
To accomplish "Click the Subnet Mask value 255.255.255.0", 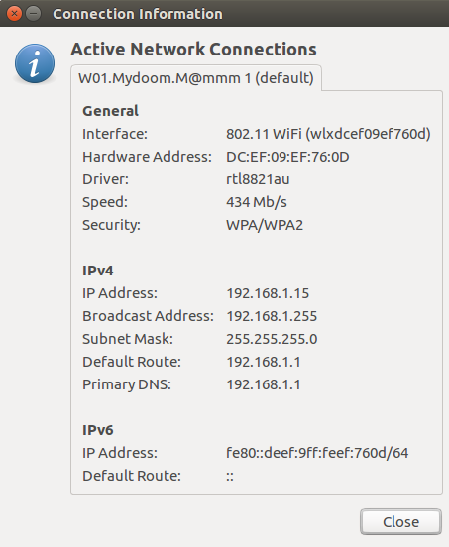I will click(x=272, y=339).
